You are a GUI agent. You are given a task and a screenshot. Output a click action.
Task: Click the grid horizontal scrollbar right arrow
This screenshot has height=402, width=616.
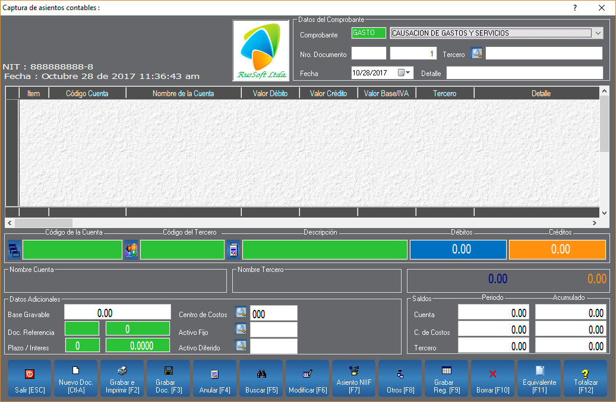(594, 223)
